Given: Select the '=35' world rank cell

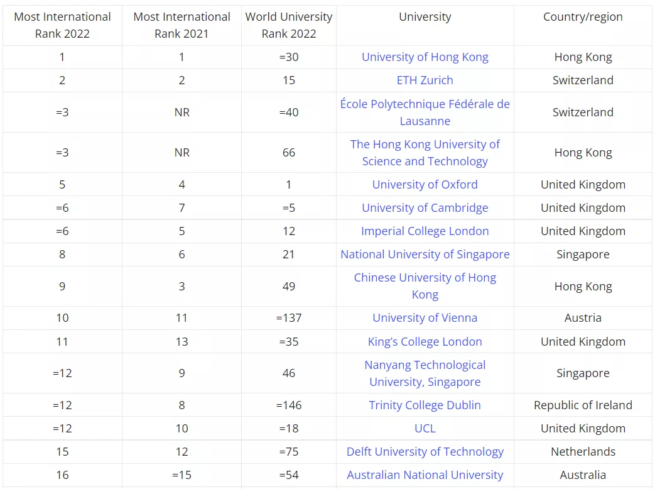Looking at the screenshot, I should pos(289,341).
